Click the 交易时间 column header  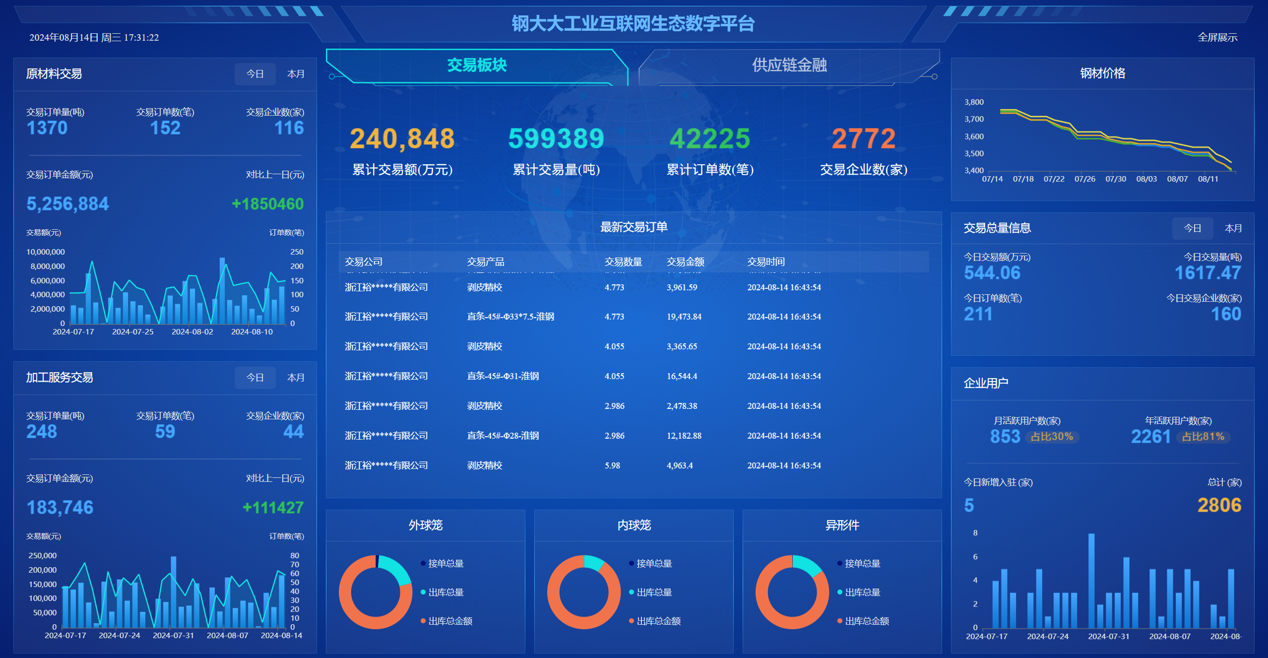click(x=766, y=262)
